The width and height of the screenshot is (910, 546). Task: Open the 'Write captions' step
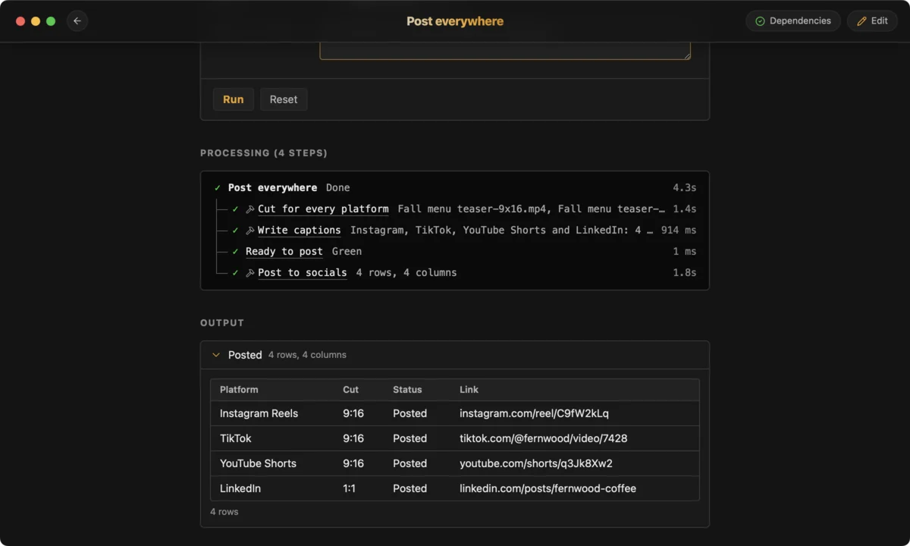(299, 230)
